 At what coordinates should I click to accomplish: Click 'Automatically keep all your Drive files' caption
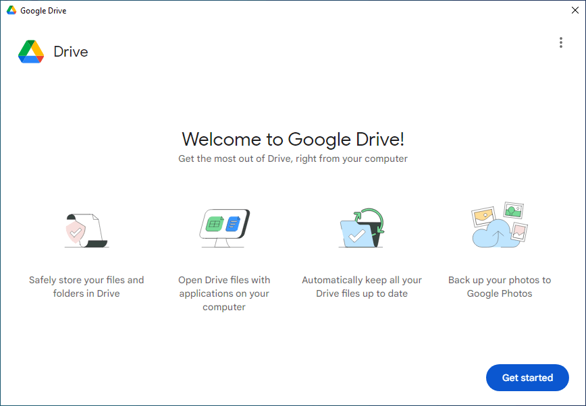(x=362, y=287)
